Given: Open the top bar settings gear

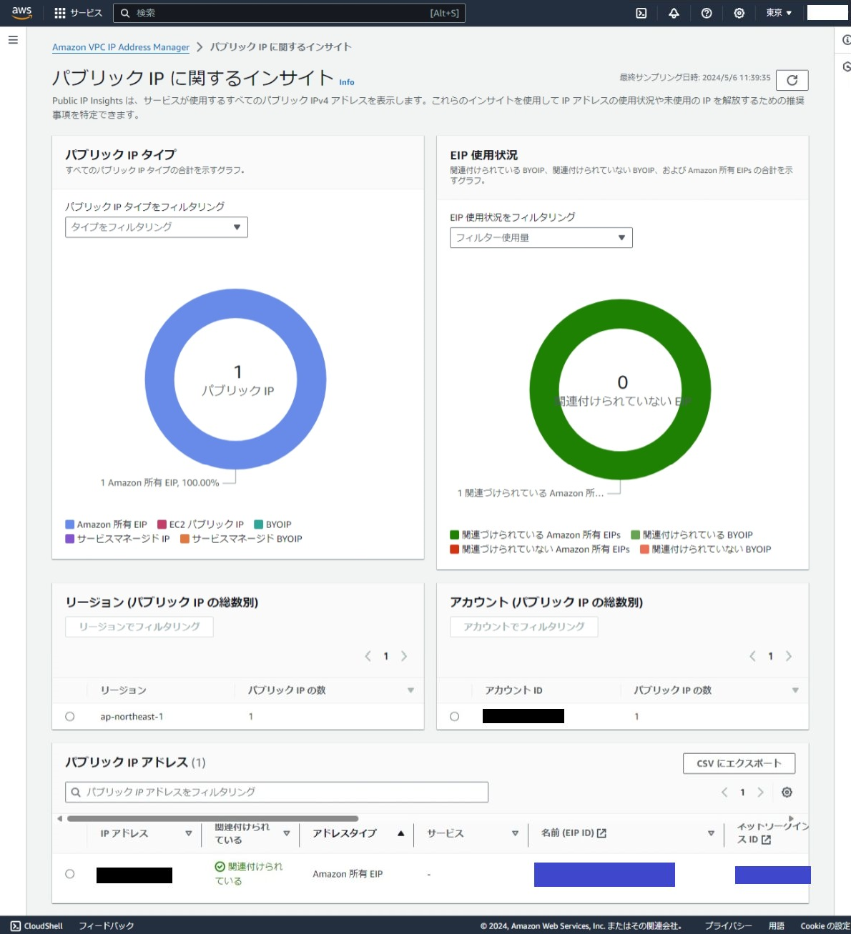Looking at the screenshot, I should pos(739,13).
